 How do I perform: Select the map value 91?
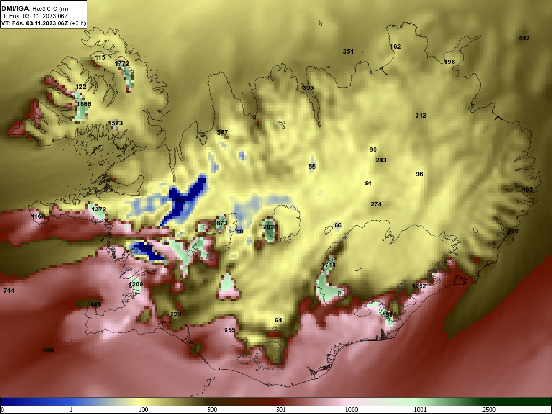pyautogui.click(x=369, y=183)
